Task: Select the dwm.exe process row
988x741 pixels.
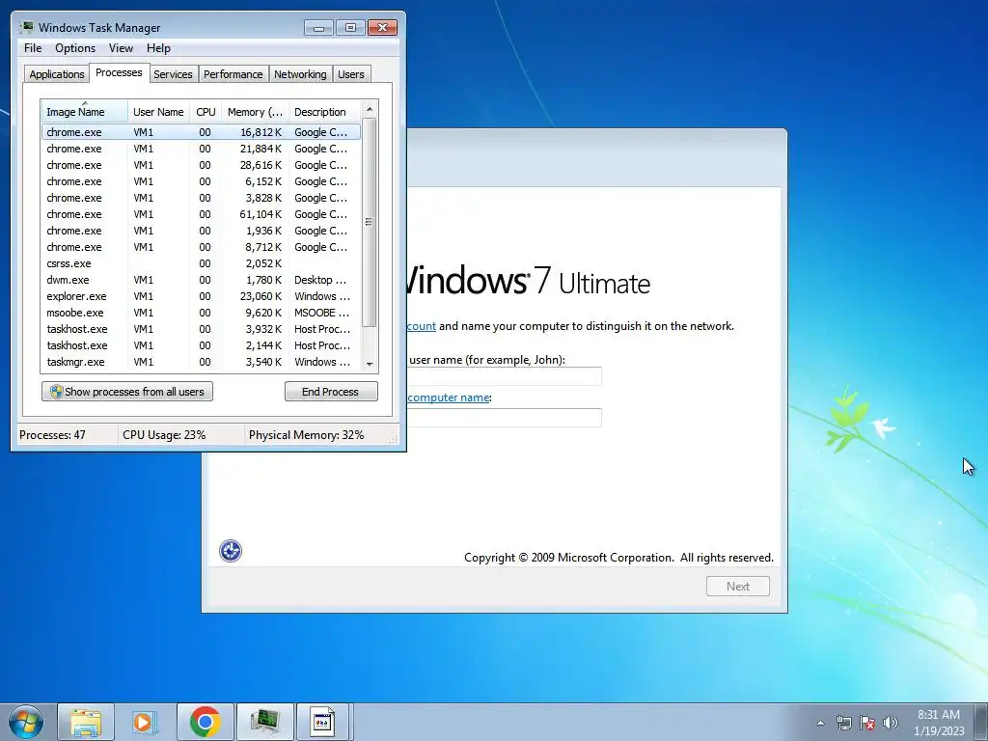Action: pyautogui.click(x=201, y=280)
